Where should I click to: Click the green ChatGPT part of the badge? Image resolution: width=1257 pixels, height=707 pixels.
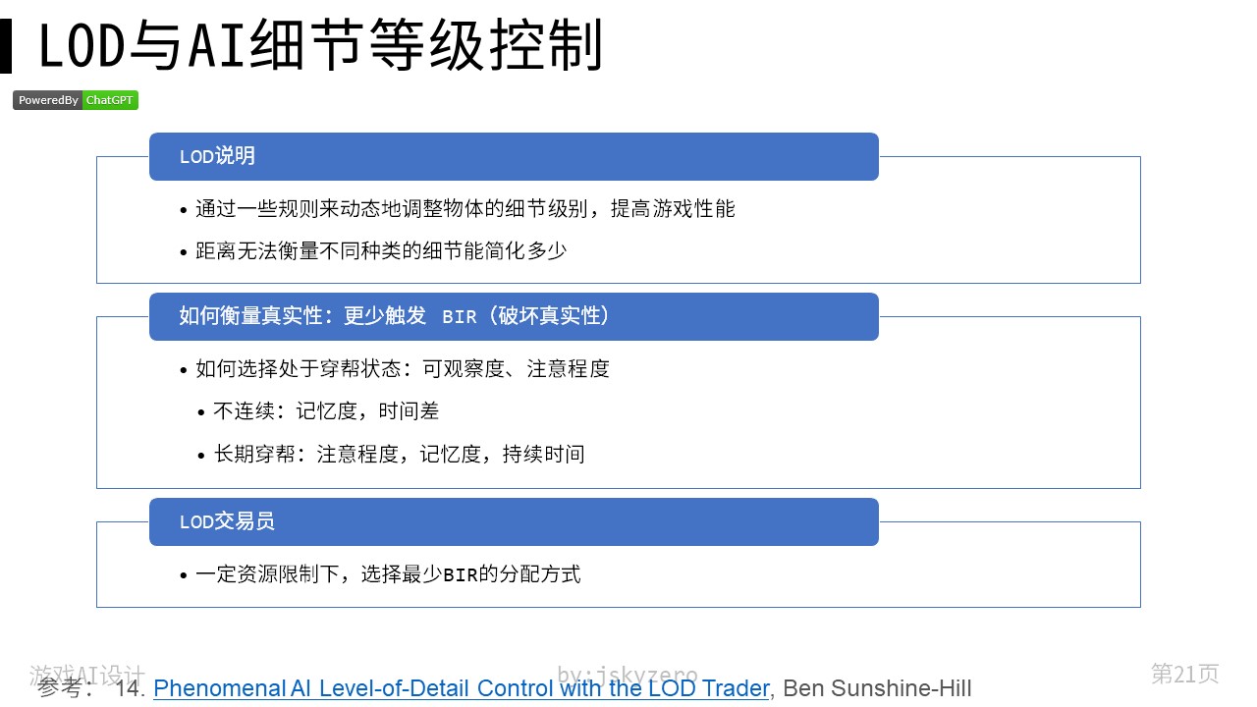pos(109,100)
